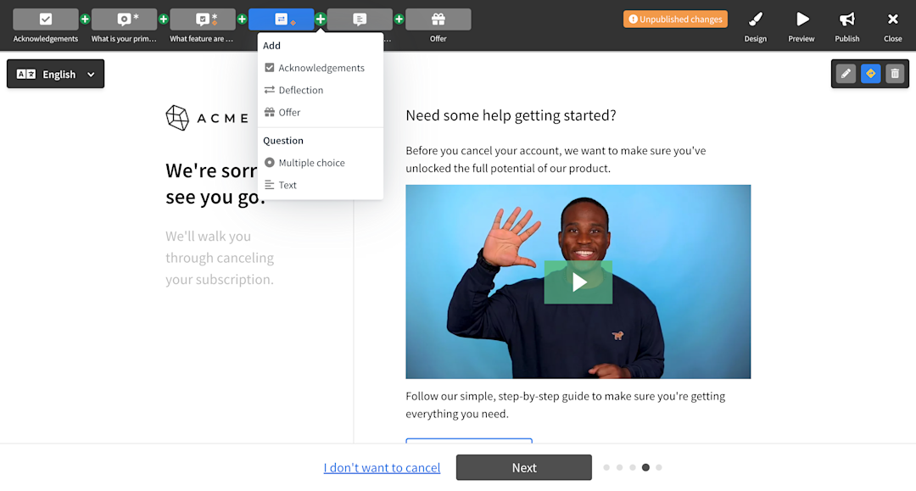Open the Design brush tool

click(x=756, y=26)
